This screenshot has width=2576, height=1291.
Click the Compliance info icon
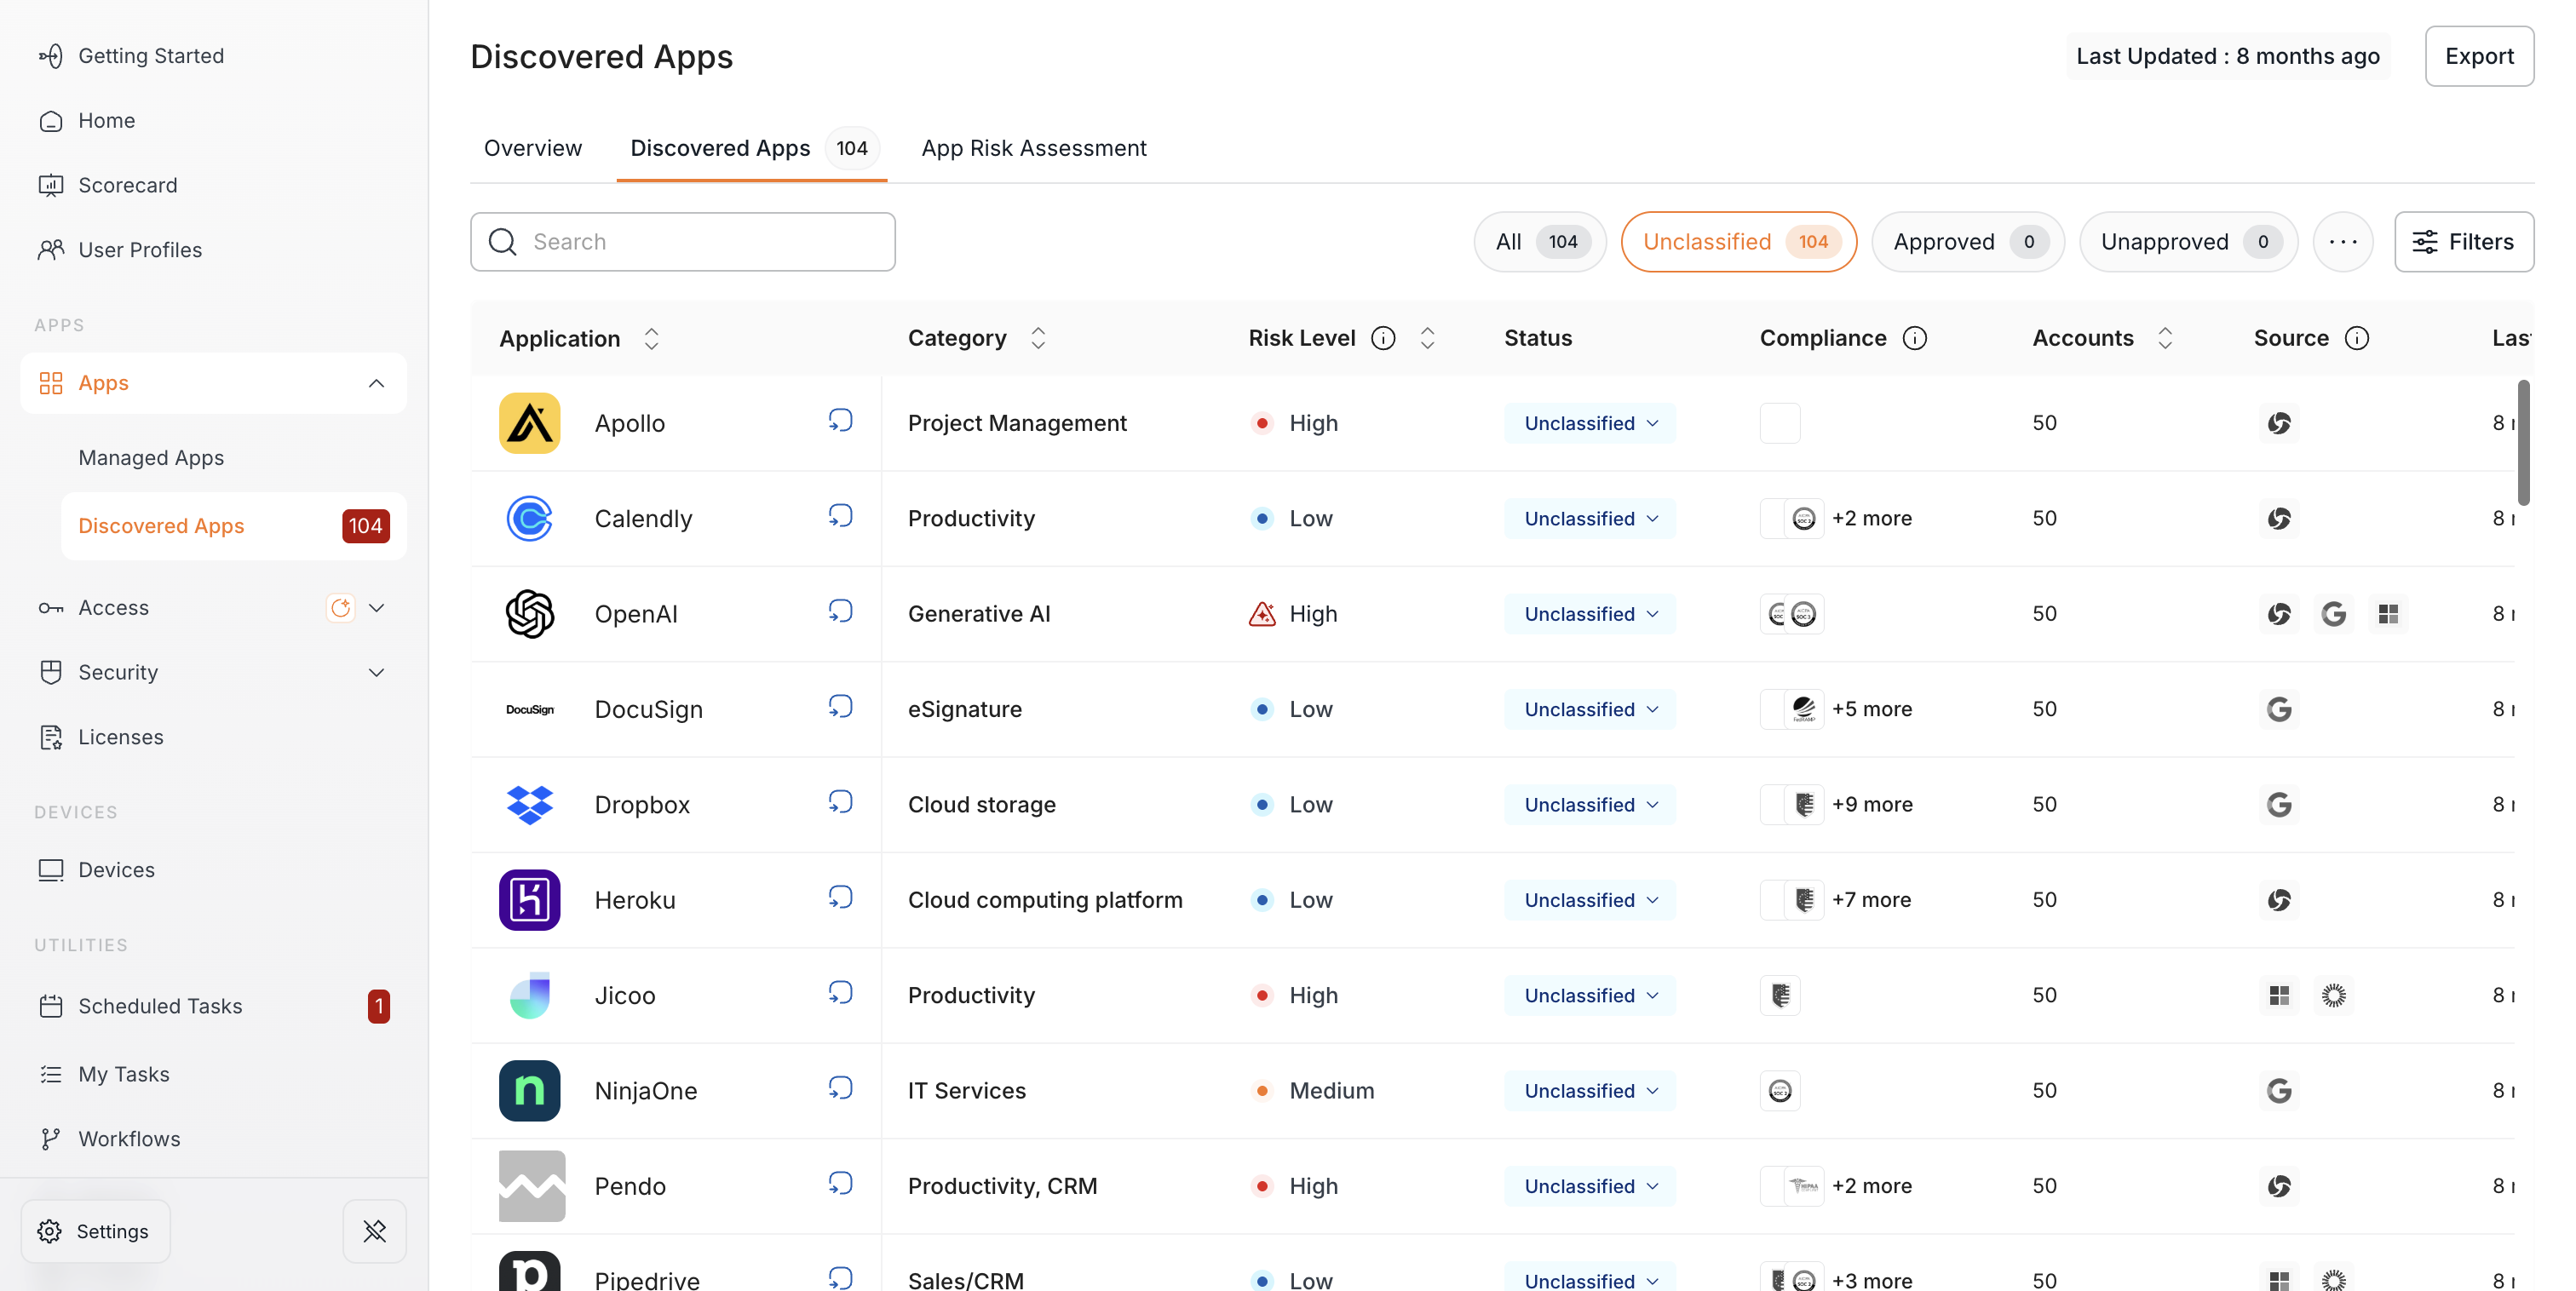pyautogui.click(x=1914, y=338)
